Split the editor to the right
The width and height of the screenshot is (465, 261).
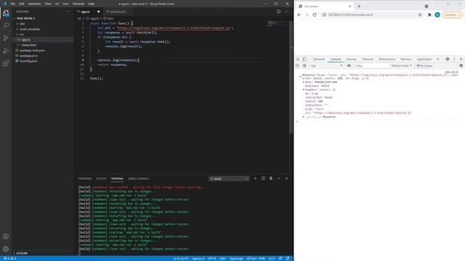[279, 12]
